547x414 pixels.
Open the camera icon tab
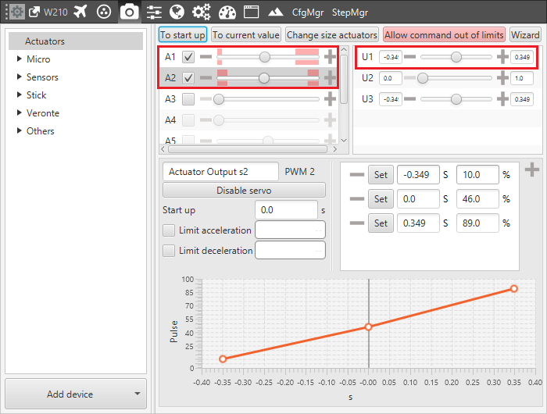(x=129, y=12)
